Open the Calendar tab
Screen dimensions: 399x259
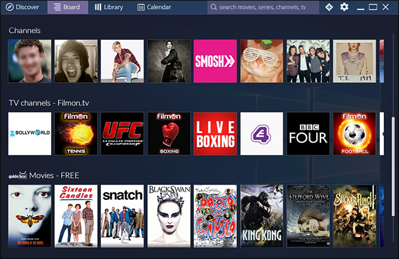pos(154,7)
